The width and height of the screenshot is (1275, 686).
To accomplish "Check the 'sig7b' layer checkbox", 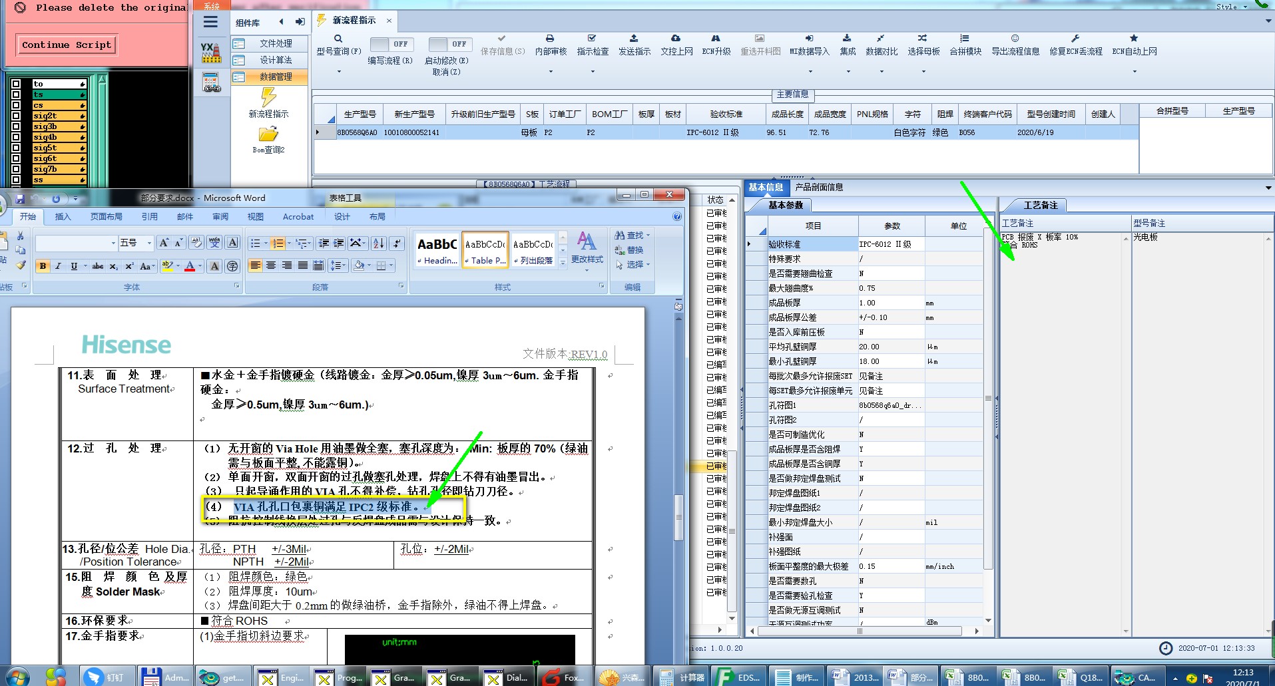I will 16,169.
